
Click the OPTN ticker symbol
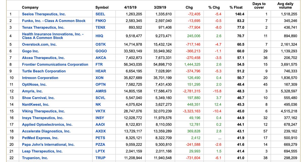tap(101, 85)
